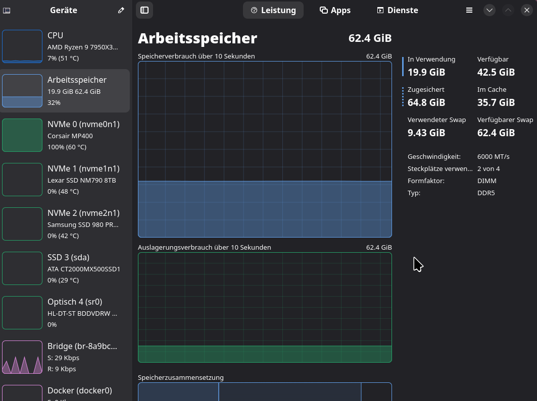537x401 pixels.
Task: Click the '100% (60 °C)' NVMe 0 status
Action: (x=67, y=147)
